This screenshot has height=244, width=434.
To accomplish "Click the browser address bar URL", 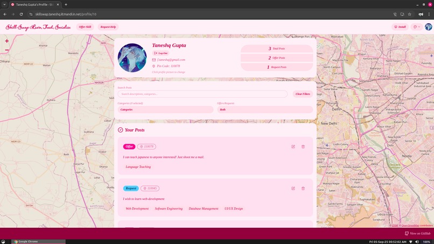I will coord(66,14).
